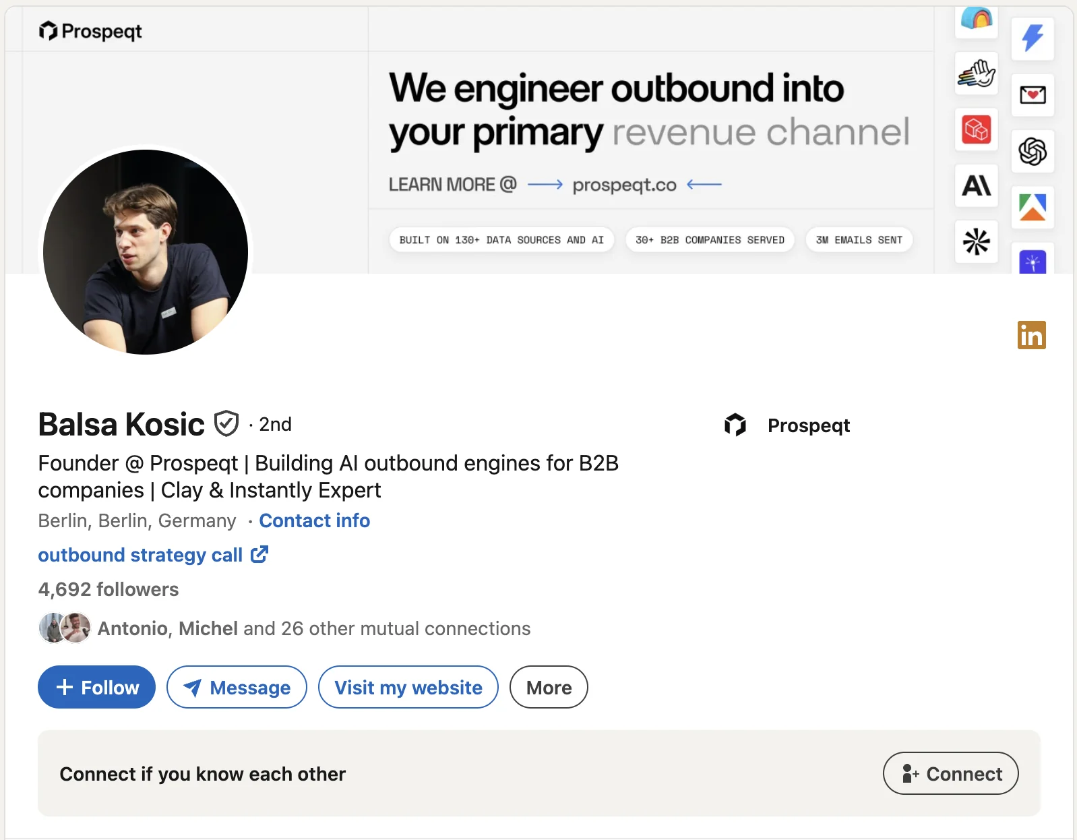The image size is (1077, 840).
Task: Open the Contact info link
Action: coord(315,520)
